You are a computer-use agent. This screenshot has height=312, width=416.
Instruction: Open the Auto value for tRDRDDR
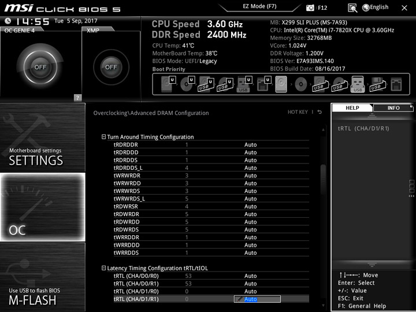pos(250,144)
